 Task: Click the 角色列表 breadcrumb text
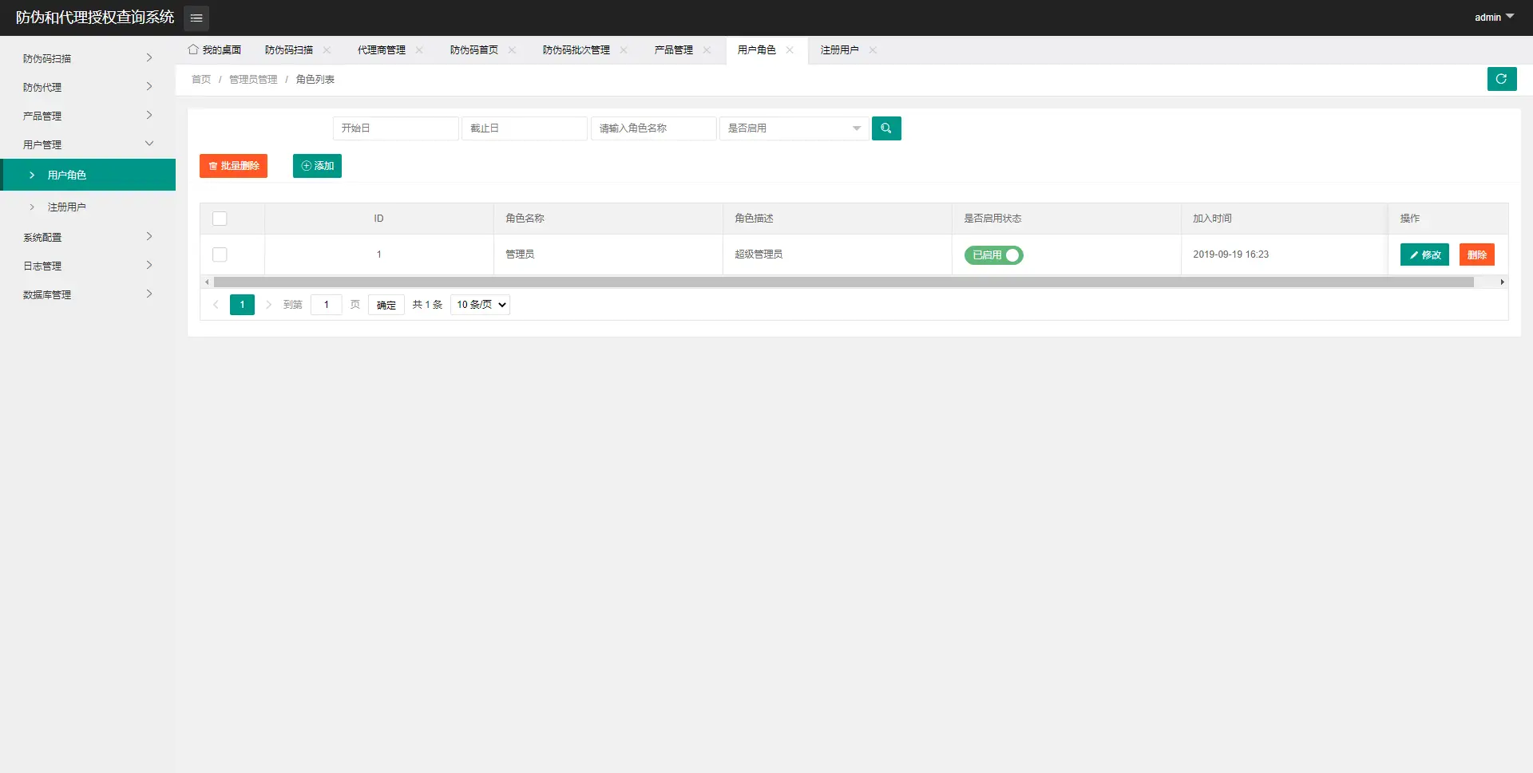[x=315, y=80]
